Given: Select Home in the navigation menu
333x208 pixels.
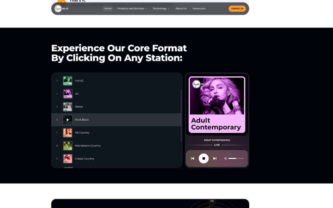Looking at the screenshot, I should [108, 8].
